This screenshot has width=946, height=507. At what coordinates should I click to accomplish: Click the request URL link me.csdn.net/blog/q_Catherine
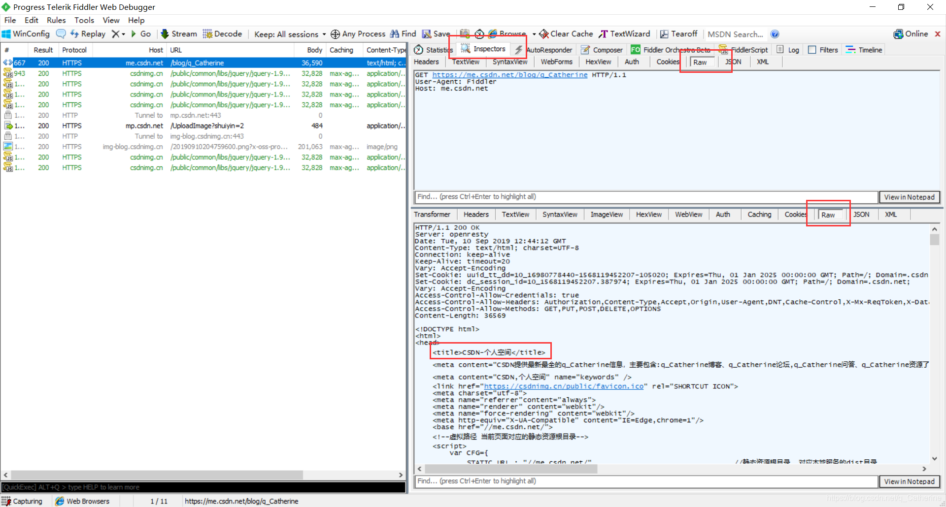click(510, 75)
